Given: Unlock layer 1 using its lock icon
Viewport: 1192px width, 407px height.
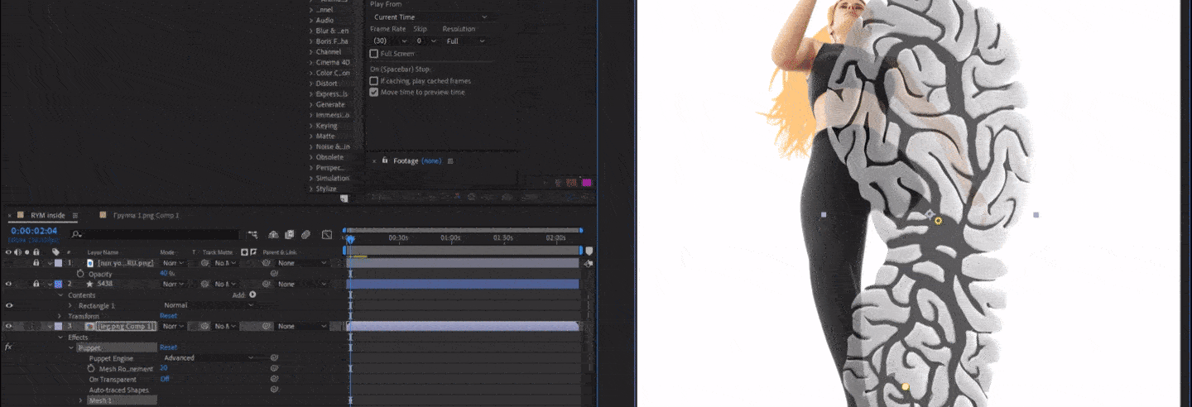Looking at the screenshot, I should (x=36, y=262).
